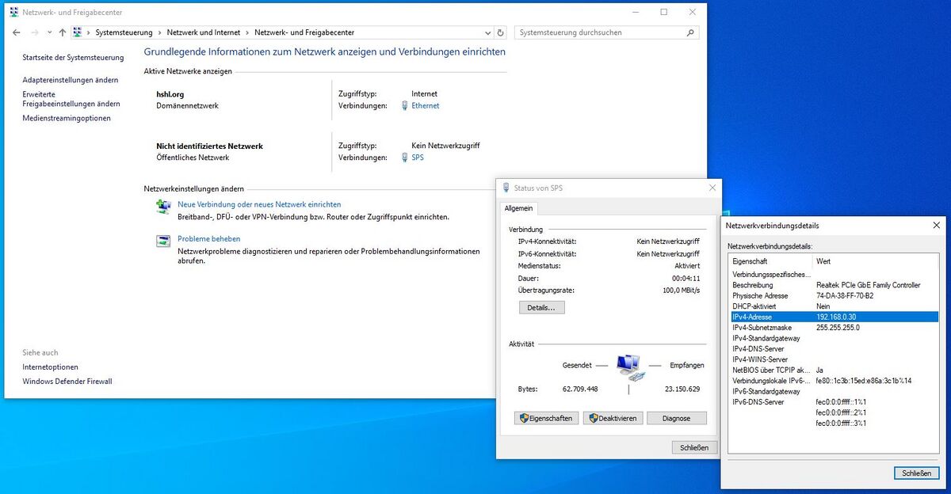Expand the address bar history dropdown

(x=487, y=32)
